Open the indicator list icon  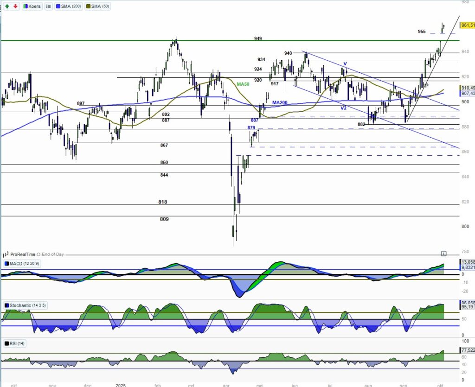point(49,6)
